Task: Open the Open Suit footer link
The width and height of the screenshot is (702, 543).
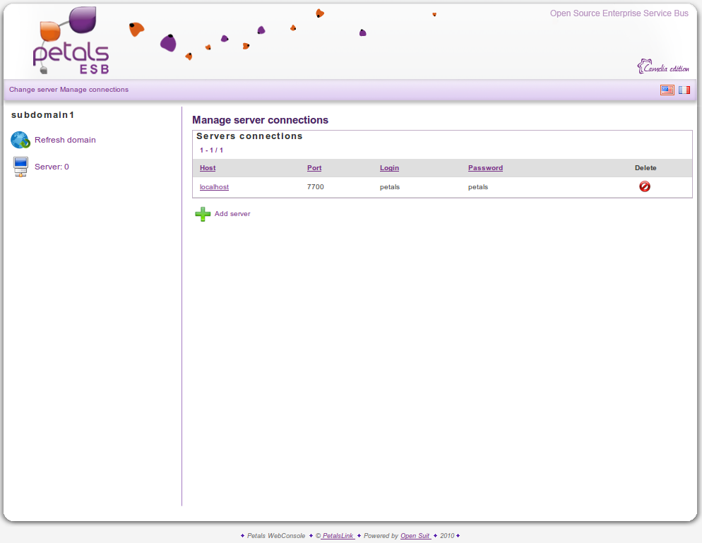Action: coord(415,536)
